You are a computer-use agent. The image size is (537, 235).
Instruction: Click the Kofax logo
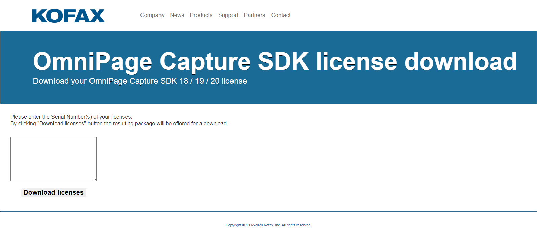[69, 16]
